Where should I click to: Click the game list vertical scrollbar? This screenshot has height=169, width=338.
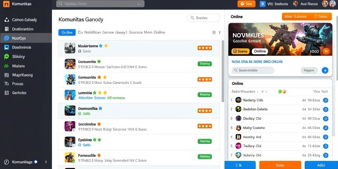(x=223, y=71)
